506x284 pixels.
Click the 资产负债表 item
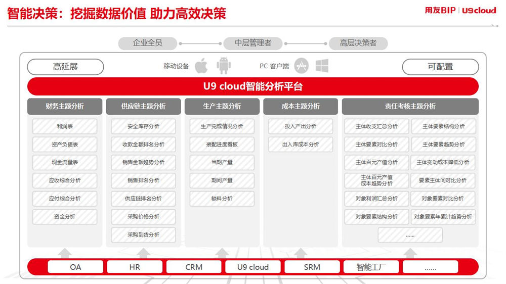pos(65,145)
